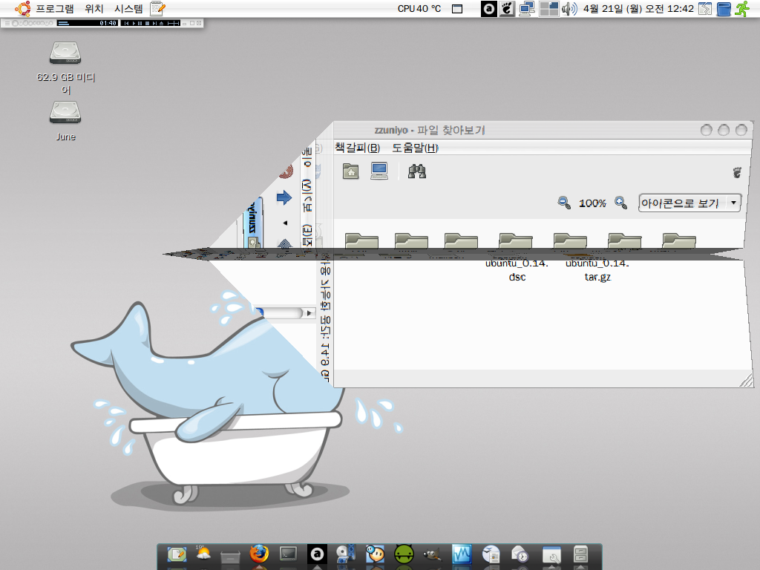
Task: Click the green horned monster icon
Action: 404,554
